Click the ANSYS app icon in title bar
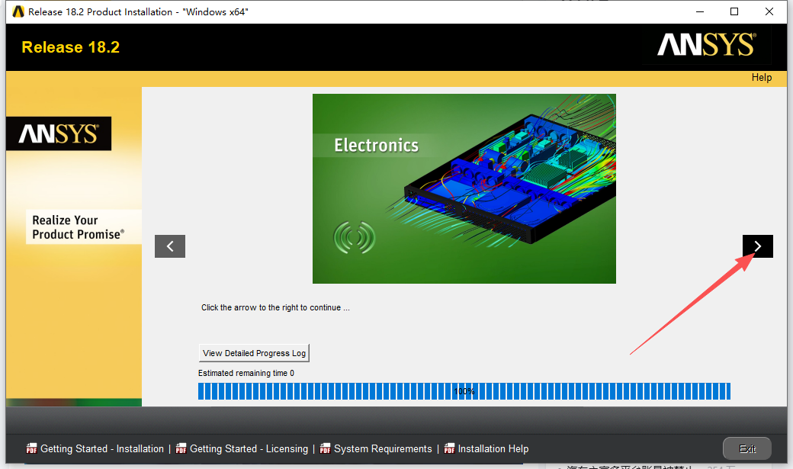 click(18, 11)
